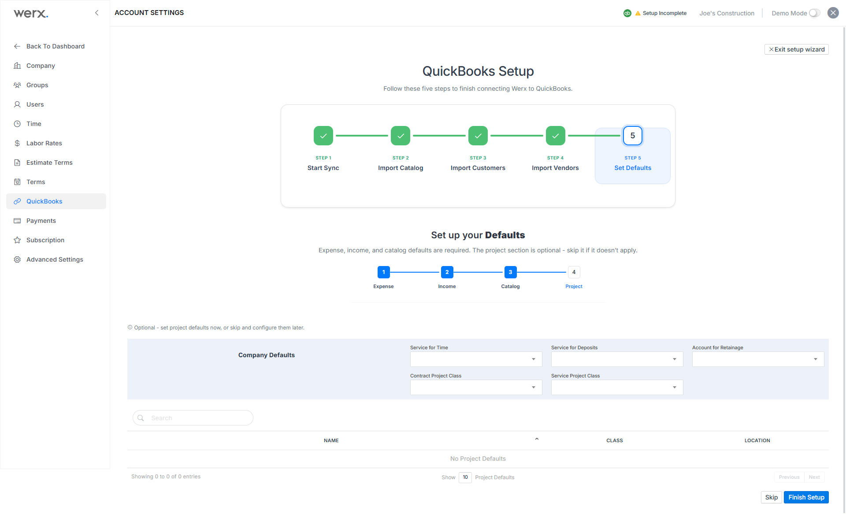
Task: Click the Skip button
Action: pyautogui.click(x=772, y=497)
